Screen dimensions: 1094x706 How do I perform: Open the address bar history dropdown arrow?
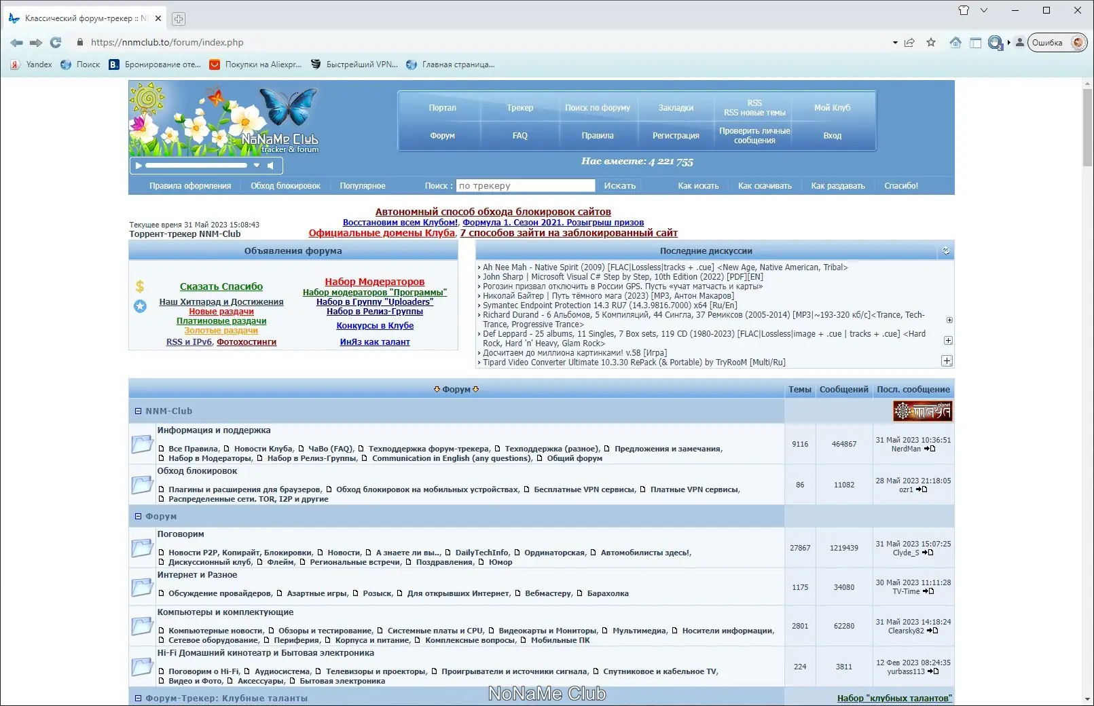pos(895,43)
